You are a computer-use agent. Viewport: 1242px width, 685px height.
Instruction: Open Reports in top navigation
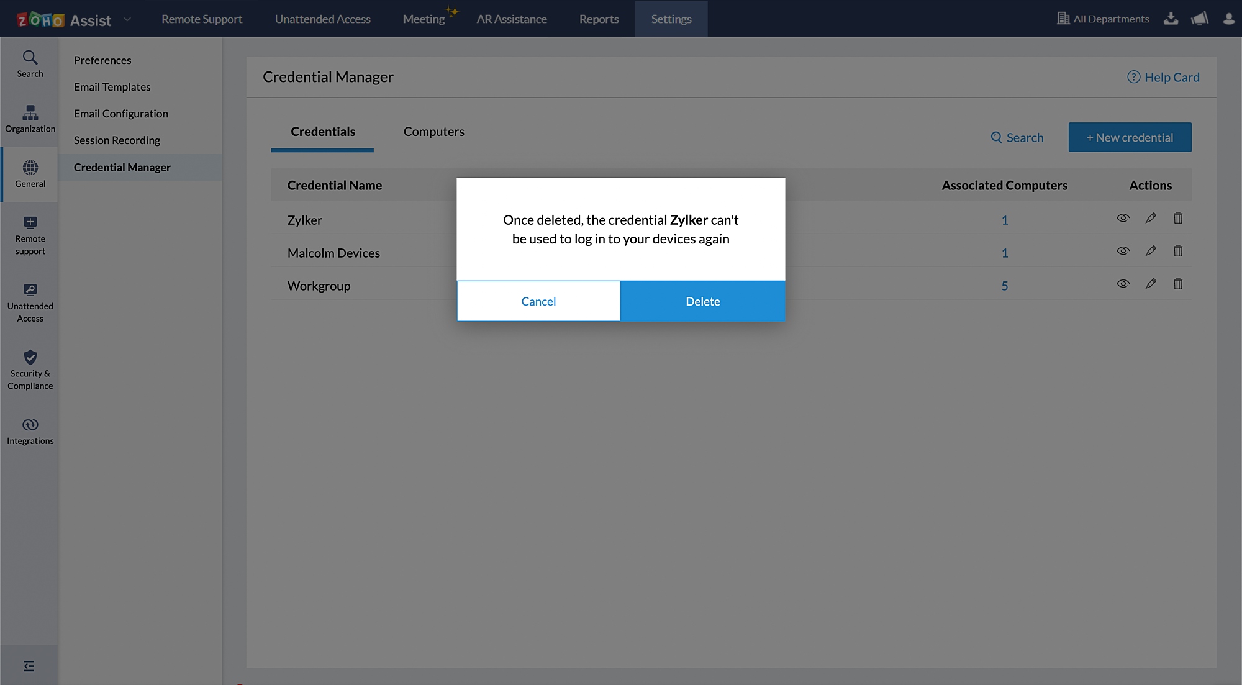click(x=599, y=19)
